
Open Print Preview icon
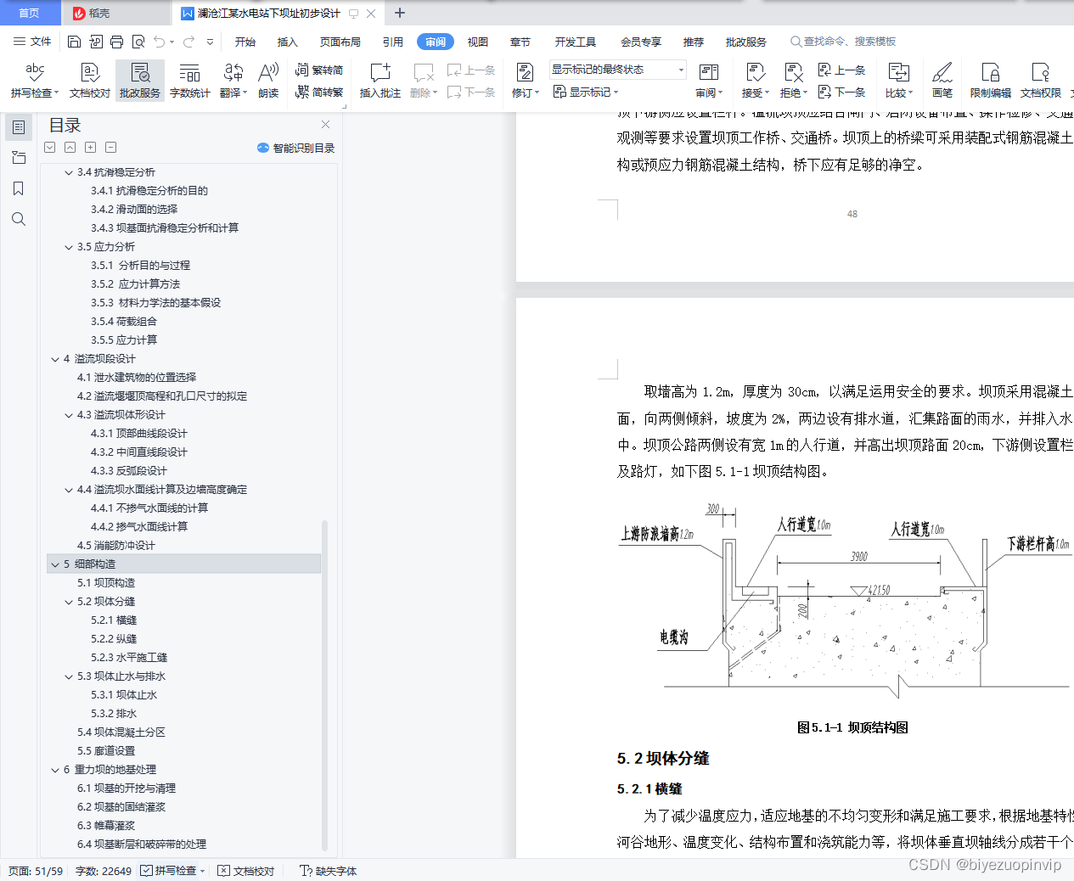138,42
